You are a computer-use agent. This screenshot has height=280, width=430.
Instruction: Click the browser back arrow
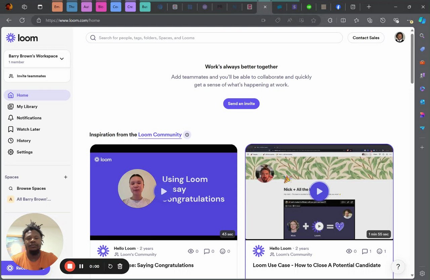tap(9, 20)
